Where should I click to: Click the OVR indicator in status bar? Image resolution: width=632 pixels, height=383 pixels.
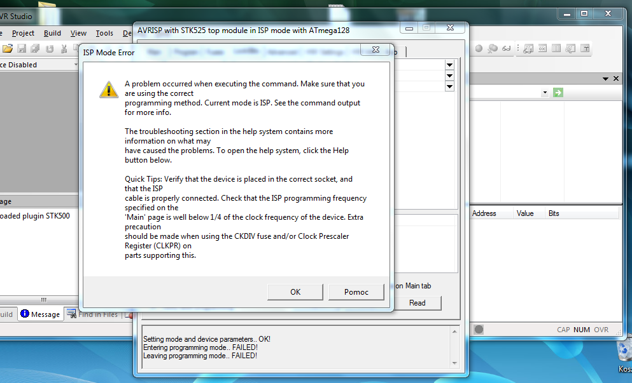pyautogui.click(x=601, y=330)
